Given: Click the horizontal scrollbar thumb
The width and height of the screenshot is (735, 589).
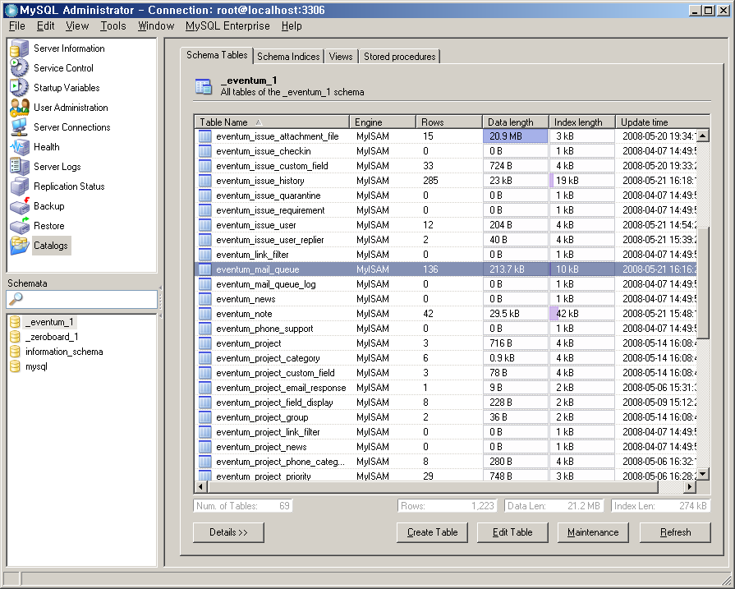Looking at the screenshot, I should pyautogui.click(x=433, y=487).
